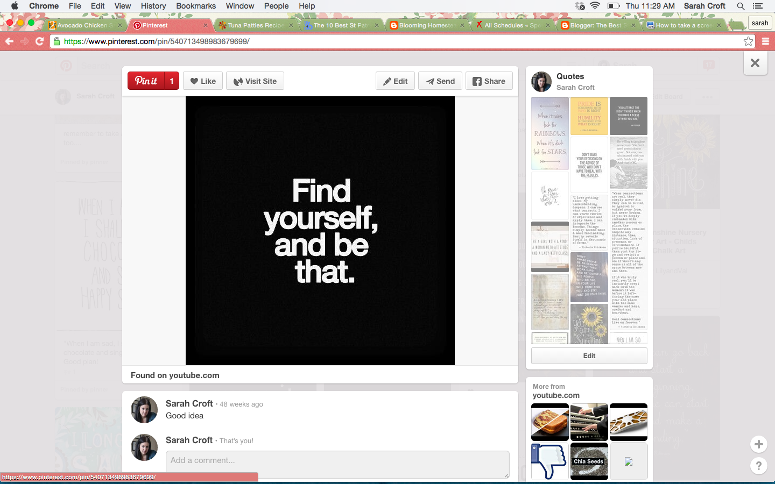Switch to Tuna Patties Recipe tab
Screen dimensions: 775x484
tap(256, 25)
